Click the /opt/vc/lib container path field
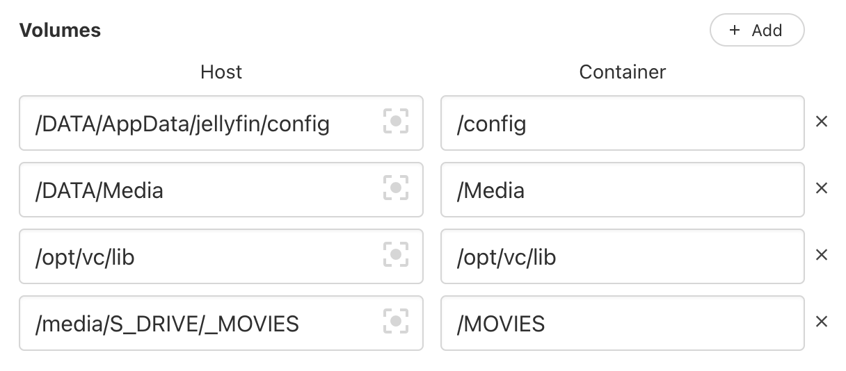846x371 pixels. tap(622, 256)
